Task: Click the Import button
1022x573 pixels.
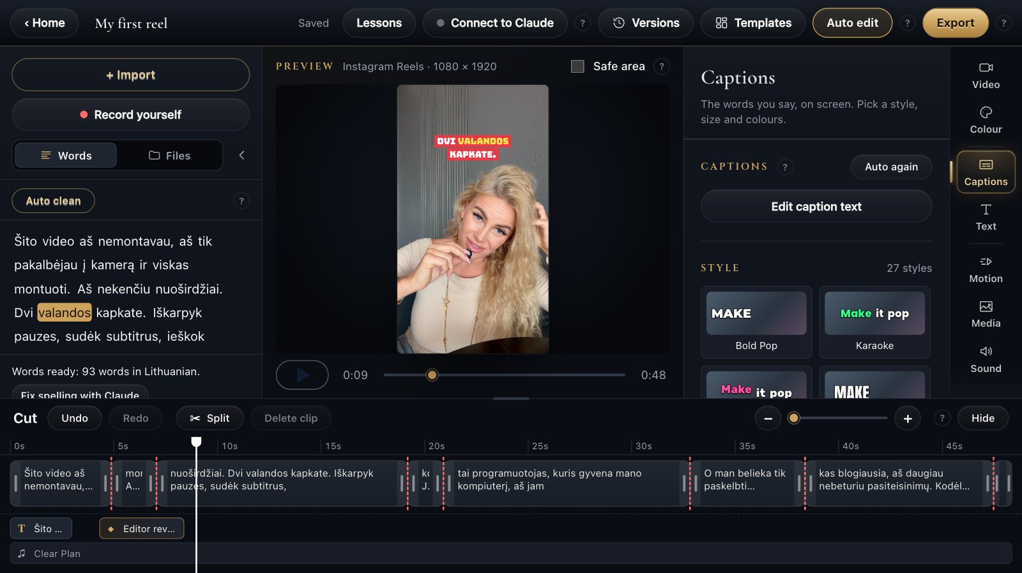Action: tap(130, 75)
